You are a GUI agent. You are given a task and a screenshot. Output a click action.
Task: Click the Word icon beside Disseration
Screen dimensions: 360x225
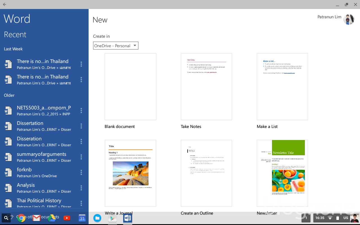coord(8,141)
